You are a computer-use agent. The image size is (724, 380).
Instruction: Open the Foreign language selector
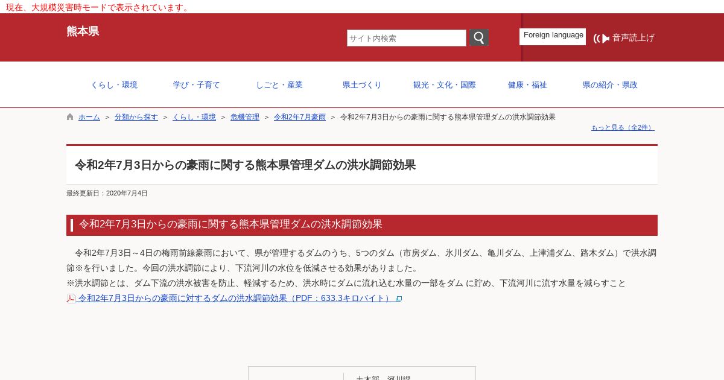coord(553,37)
